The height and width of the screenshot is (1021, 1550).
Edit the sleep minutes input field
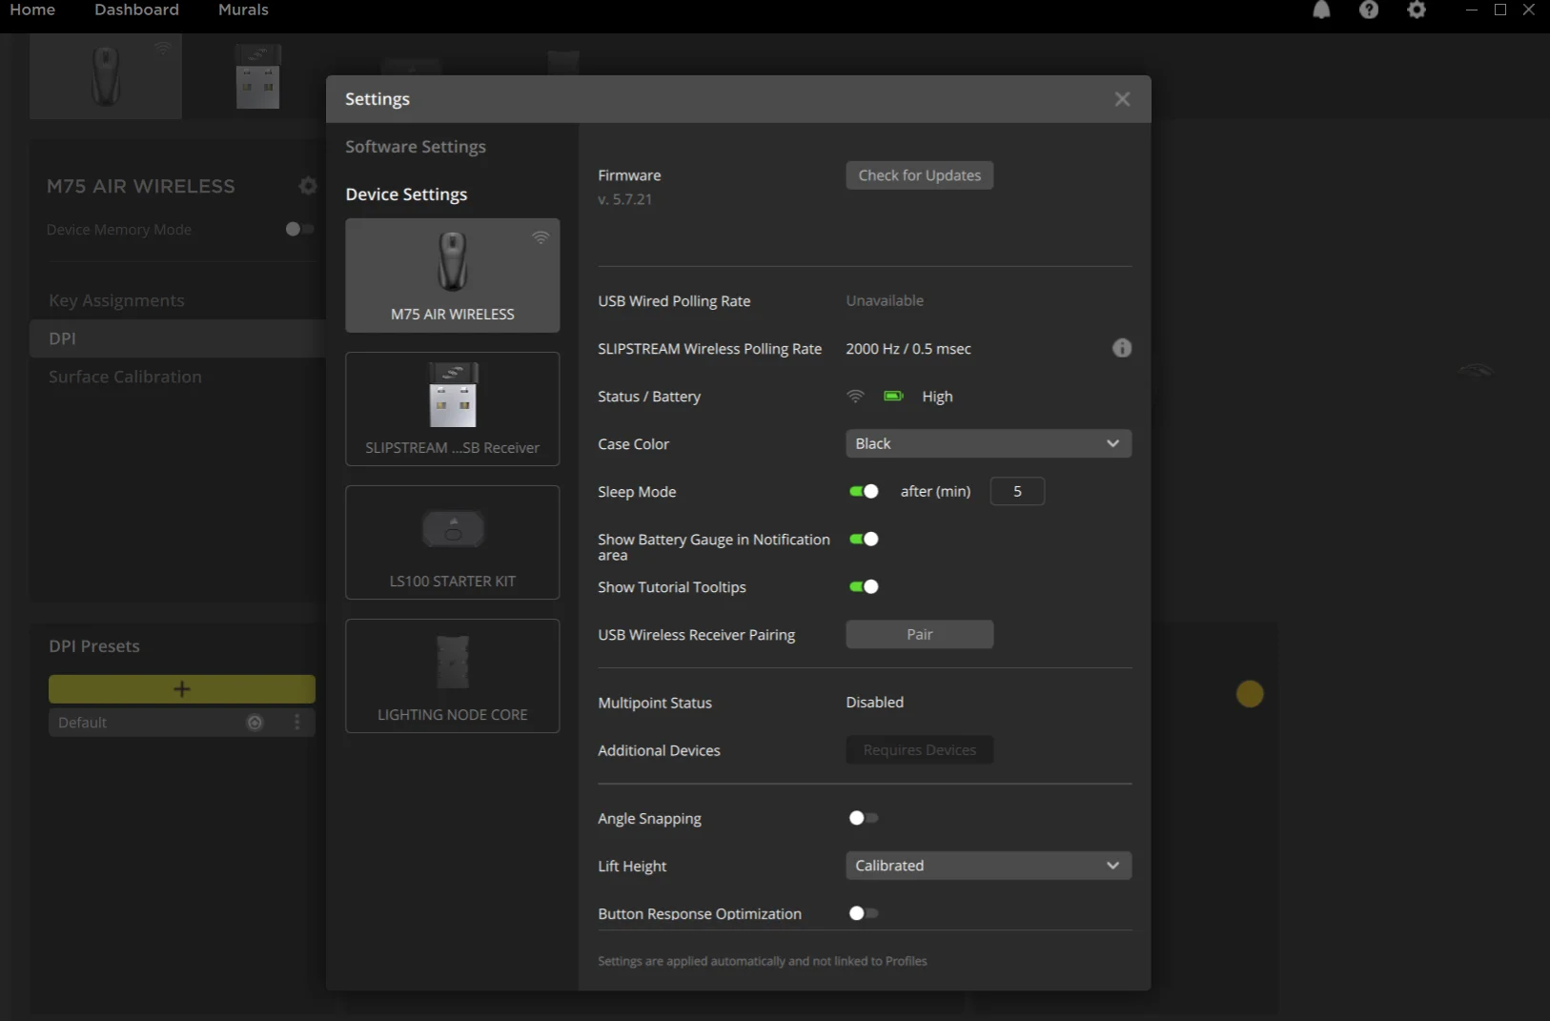click(x=1017, y=491)
